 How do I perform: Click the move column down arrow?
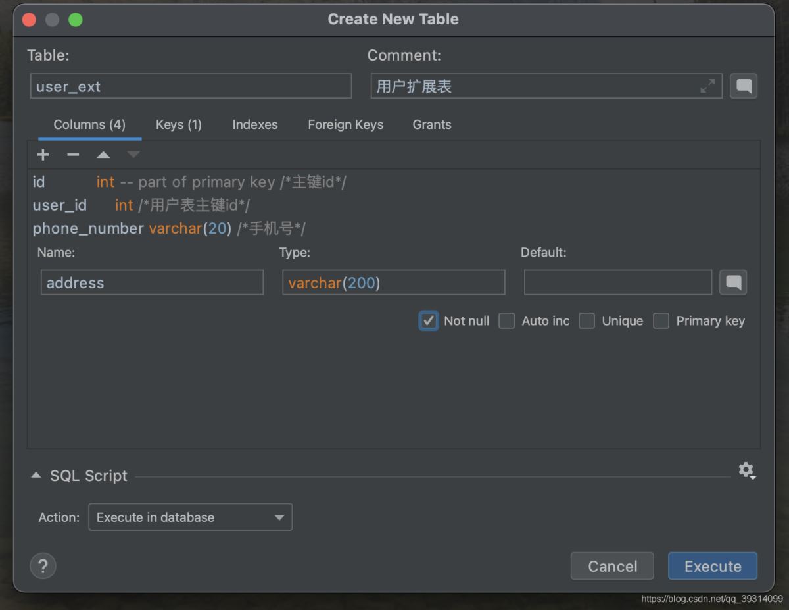(x=133, y=155)
